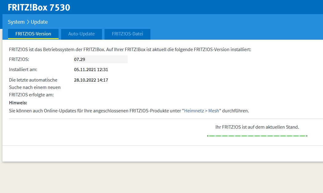Follow the Heimnetz > Mesh link
The image size is (323, 193).
[202, 111]
